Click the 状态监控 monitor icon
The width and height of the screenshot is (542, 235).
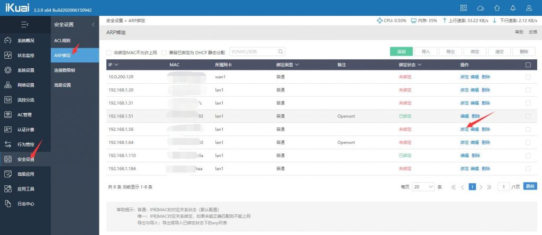click(x=7, y=55)
